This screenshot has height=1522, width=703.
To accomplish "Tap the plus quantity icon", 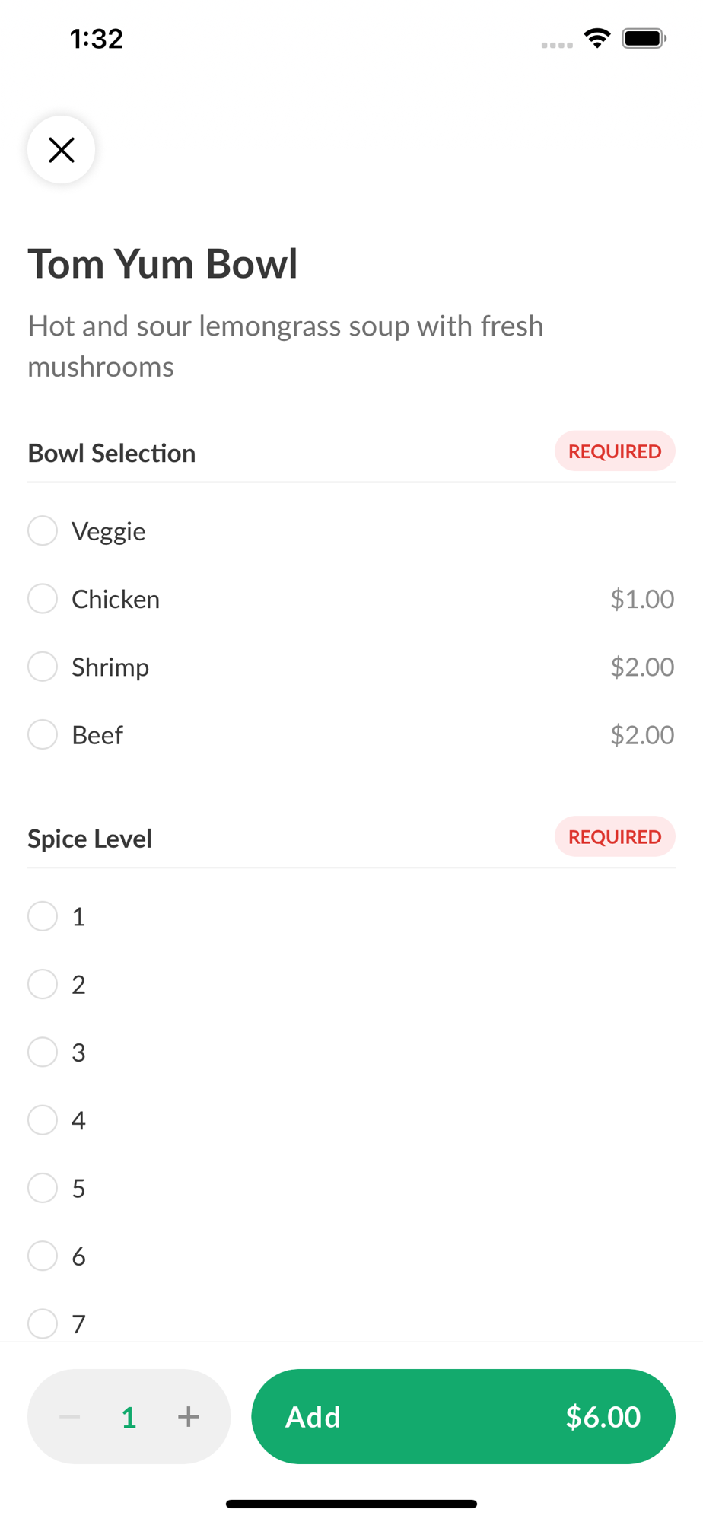I will click(188, 1416).
